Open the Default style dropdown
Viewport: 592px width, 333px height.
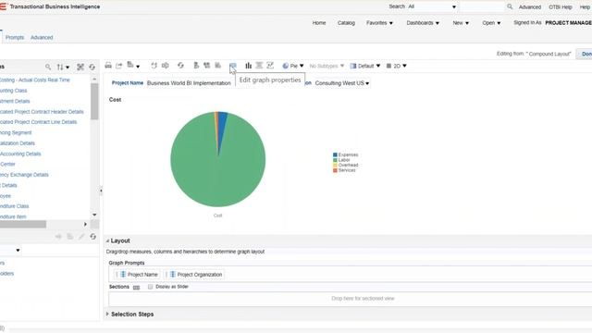coord(365,66)
